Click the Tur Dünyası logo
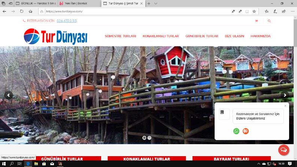Image resolution: width=297 pixels, height=167 pixels. pos(55,36)
